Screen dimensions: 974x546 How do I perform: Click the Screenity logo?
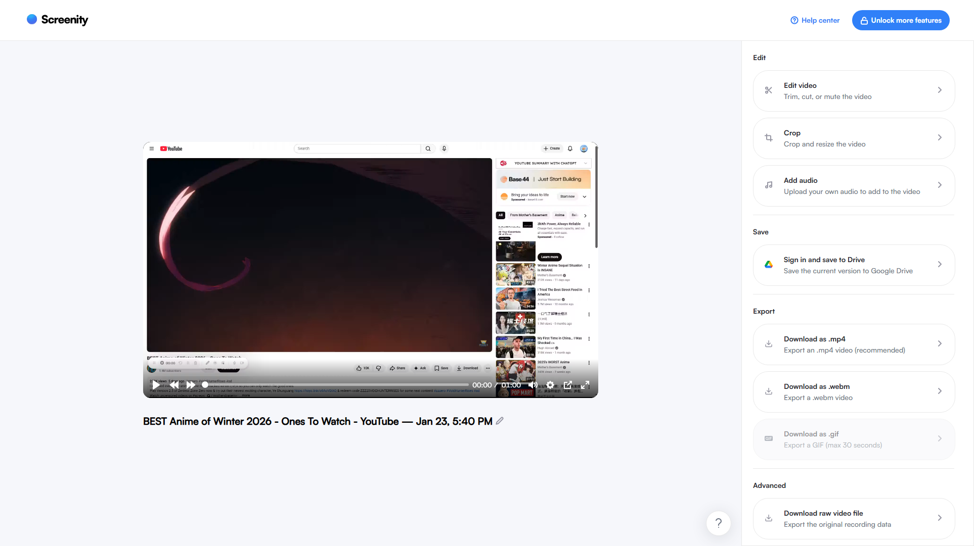pos(57,20)
